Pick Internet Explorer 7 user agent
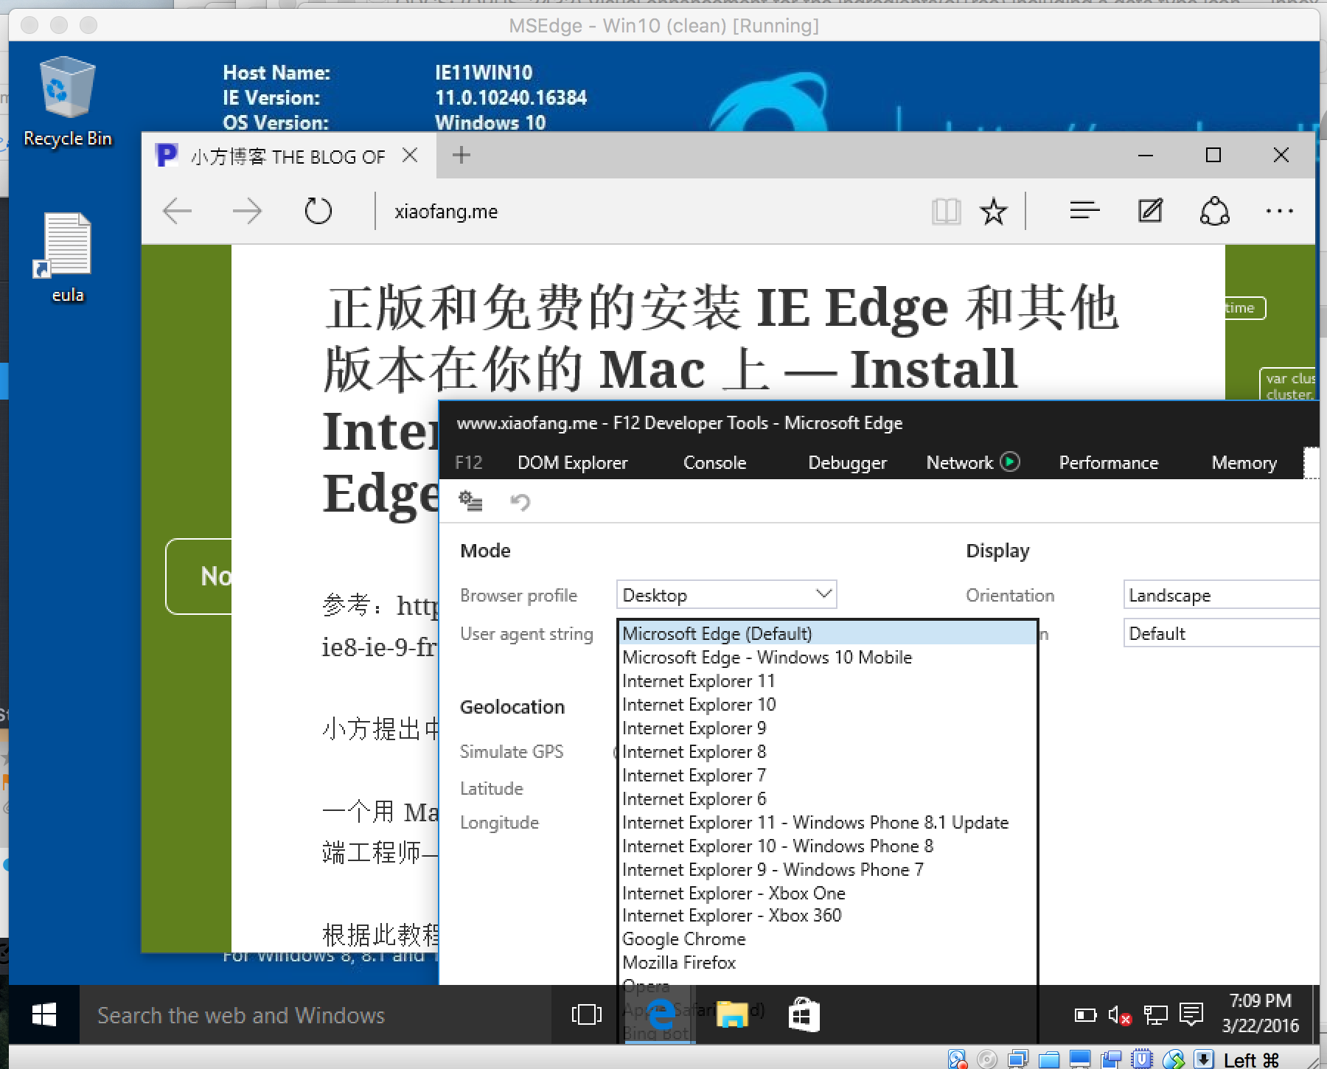This screenshot has width=1327, height=1069. [827, 775]
